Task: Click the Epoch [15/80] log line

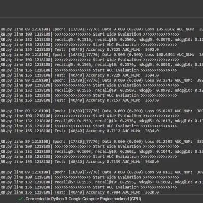Action: pos(101,80)
